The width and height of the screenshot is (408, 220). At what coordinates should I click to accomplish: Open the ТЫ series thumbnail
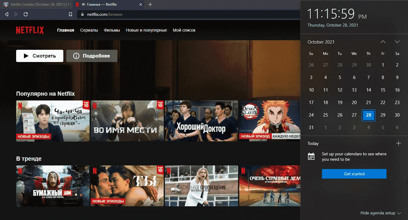pos(127,186)
